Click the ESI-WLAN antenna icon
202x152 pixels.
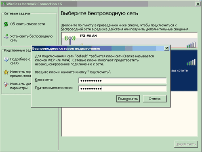[70, 40]
